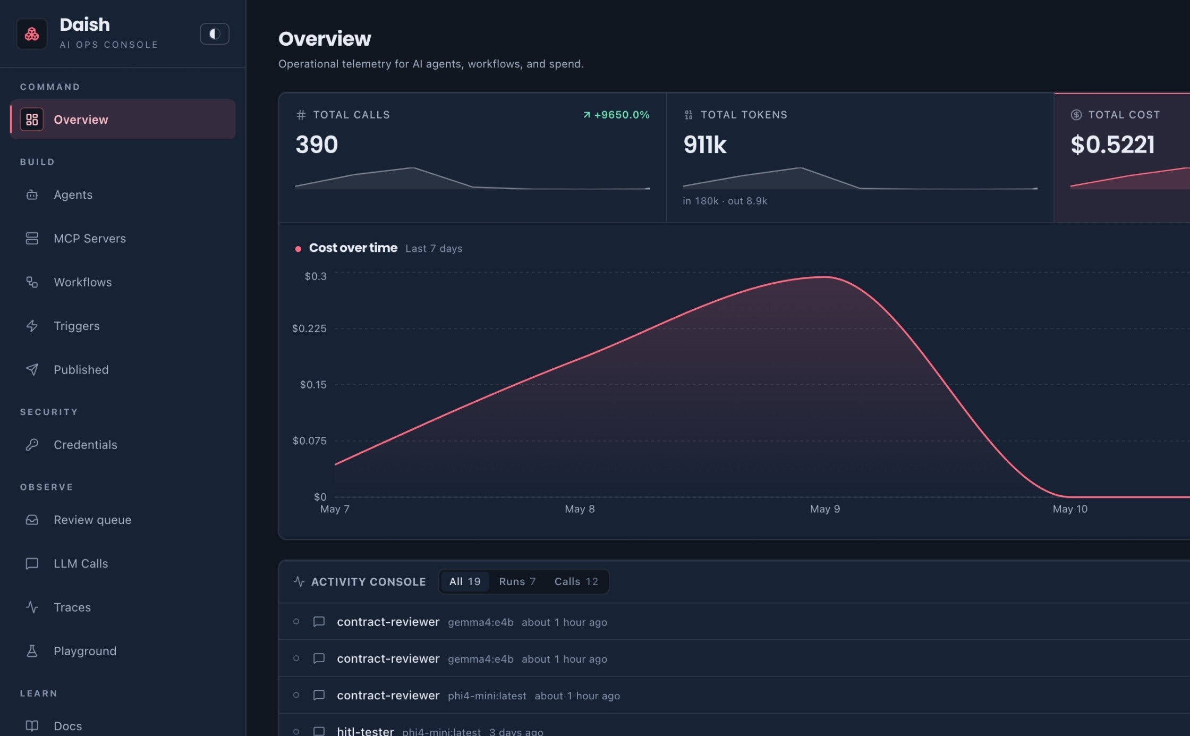Open Playground via its flask icon
This screenshot has height=736, width=1190.
tap(32, 651)
